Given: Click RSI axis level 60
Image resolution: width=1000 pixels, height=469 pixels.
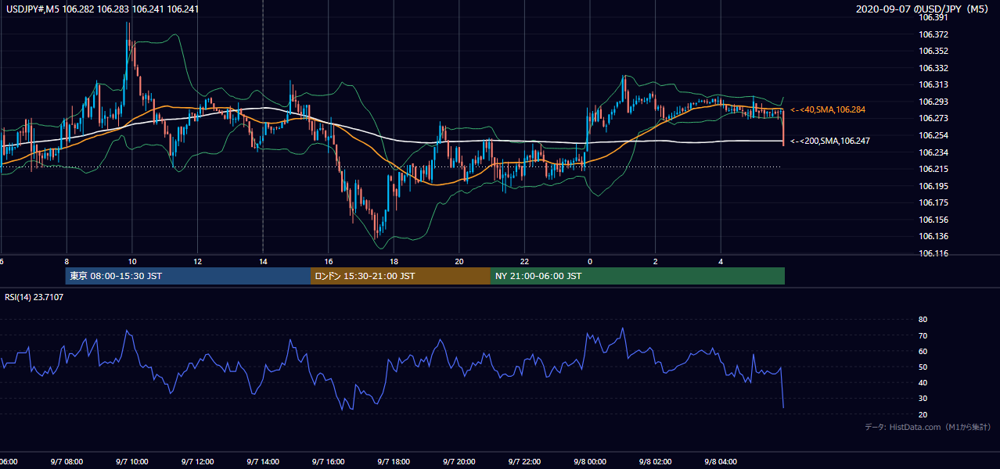Looking at the screenshot, I should coord(923,351).
